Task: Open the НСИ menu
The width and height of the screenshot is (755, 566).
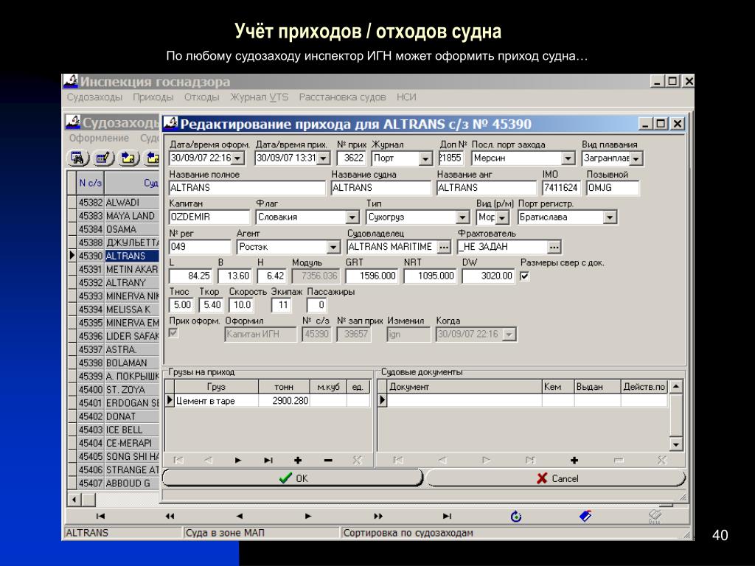Action: tap(406, 97)
